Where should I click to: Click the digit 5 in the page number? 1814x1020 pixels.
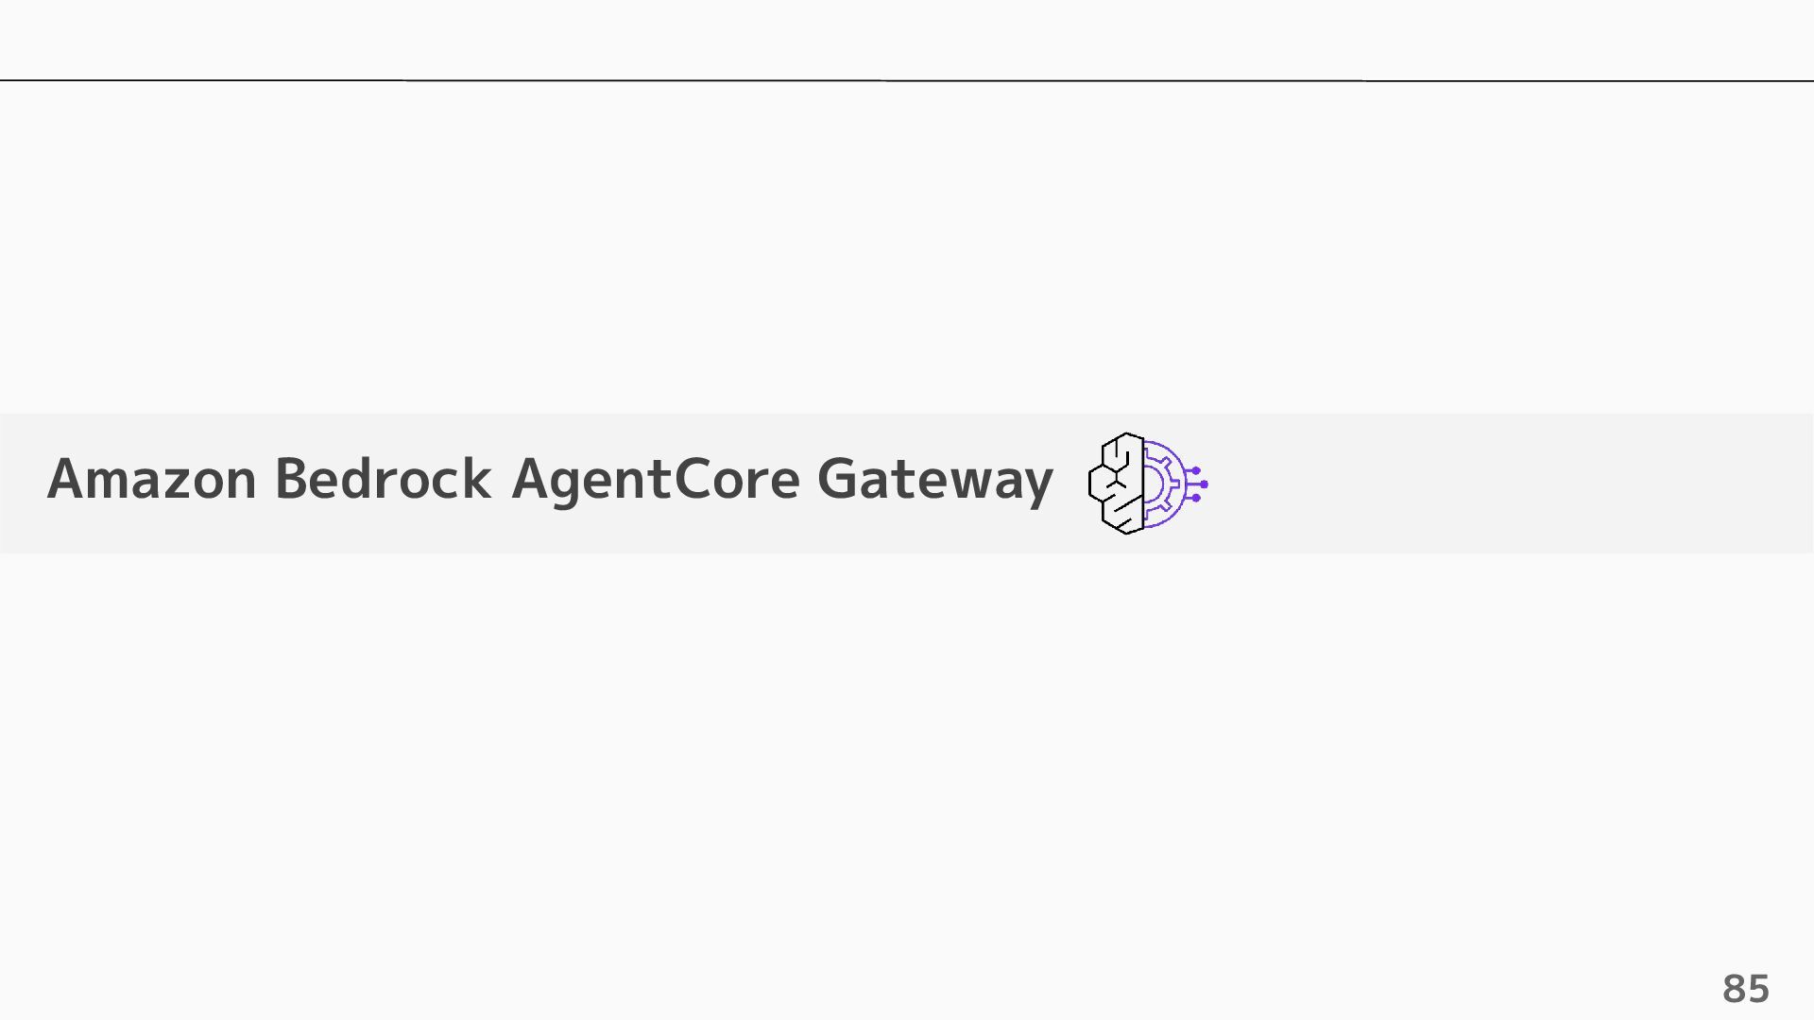click(x=1758, y=989)
